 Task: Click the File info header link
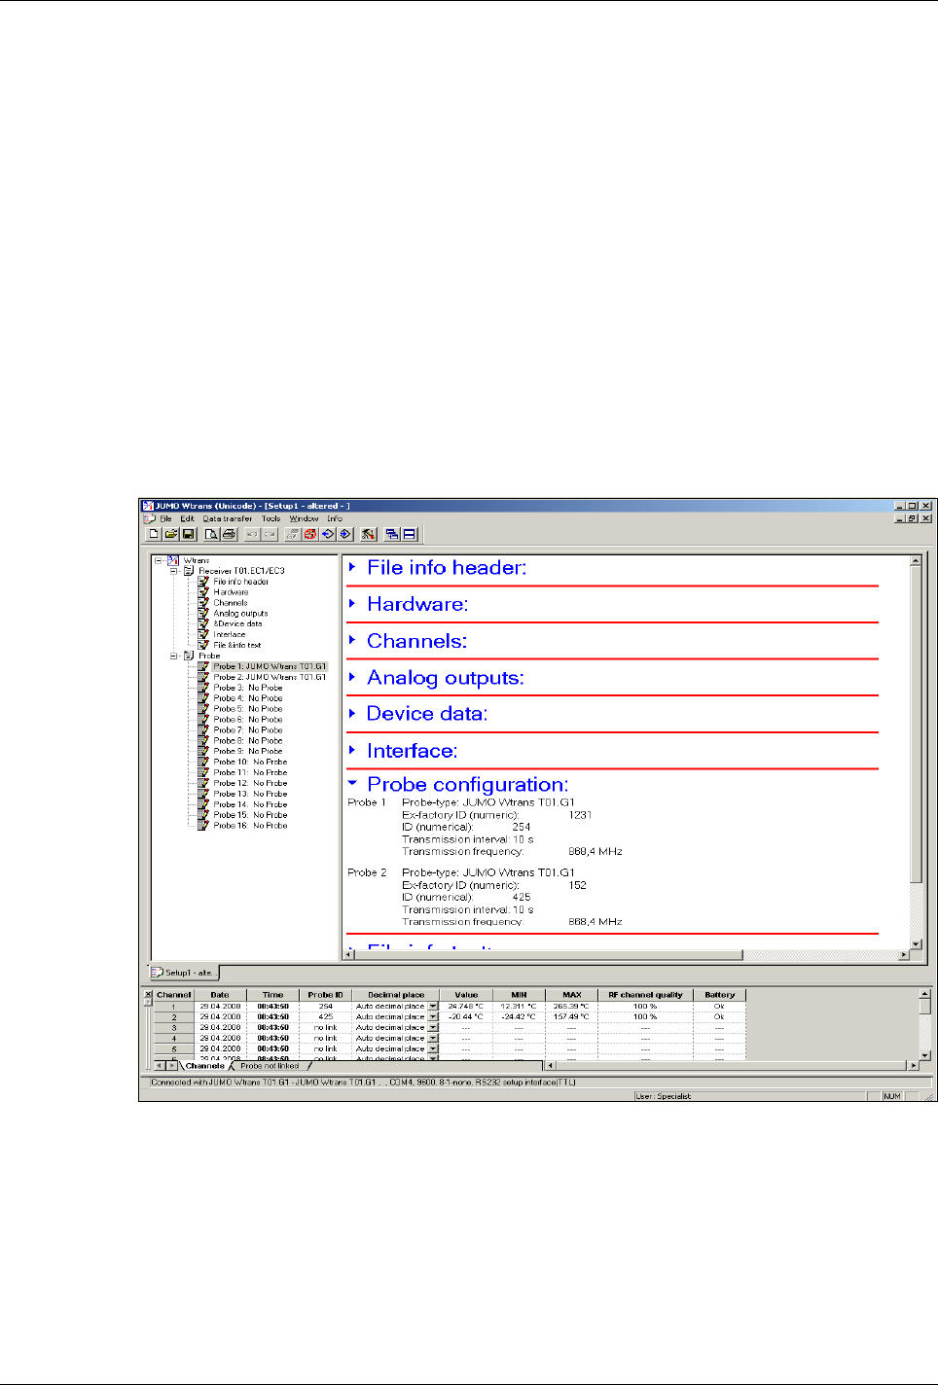(447, 567)
